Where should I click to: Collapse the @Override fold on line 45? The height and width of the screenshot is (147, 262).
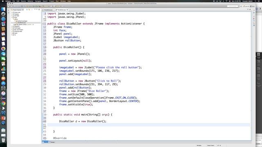point(47,138)
